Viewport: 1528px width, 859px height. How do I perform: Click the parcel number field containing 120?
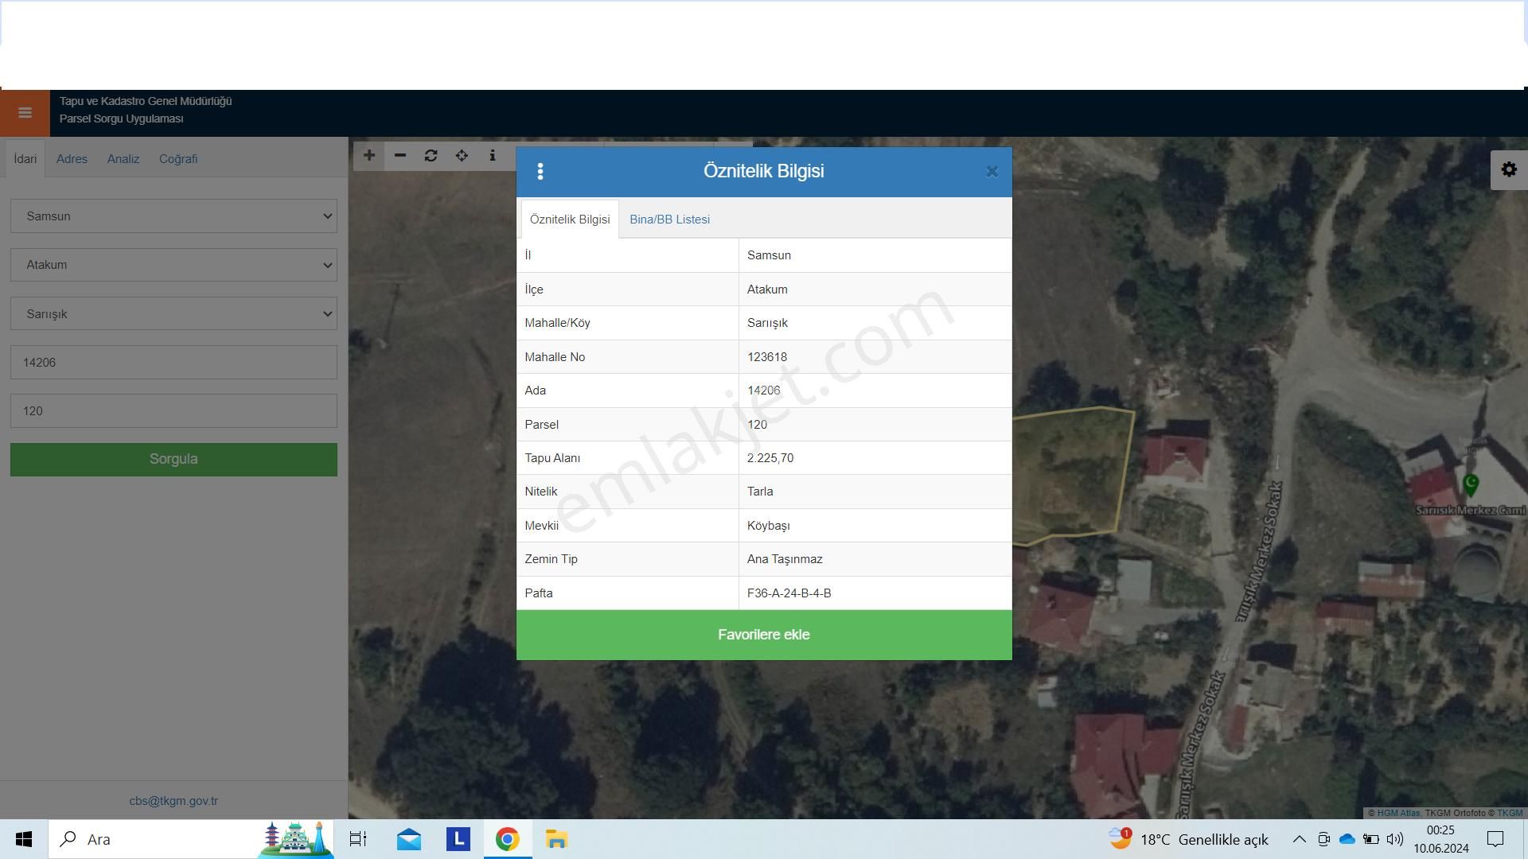(x=173, y=411)
